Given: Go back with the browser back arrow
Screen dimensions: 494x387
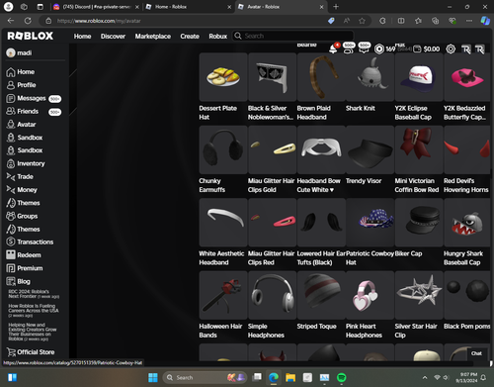Looking at the screenshot, I should click(x=11, y=21).
